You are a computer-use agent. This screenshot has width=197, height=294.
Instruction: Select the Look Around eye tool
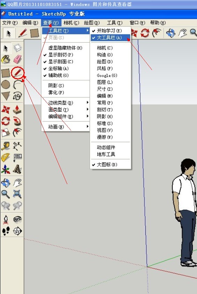17,219
